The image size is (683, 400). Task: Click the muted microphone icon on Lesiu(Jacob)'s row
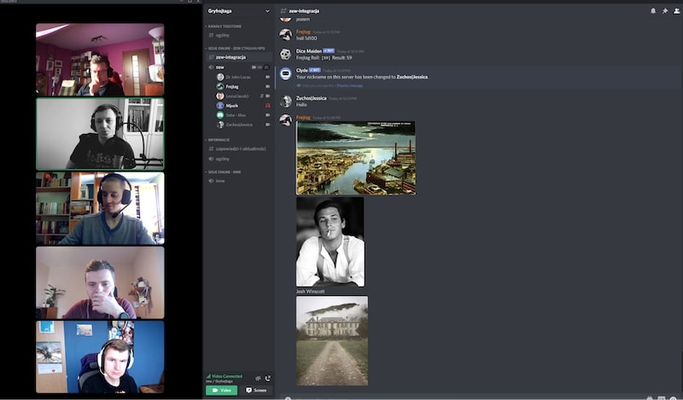click(262, 96)
